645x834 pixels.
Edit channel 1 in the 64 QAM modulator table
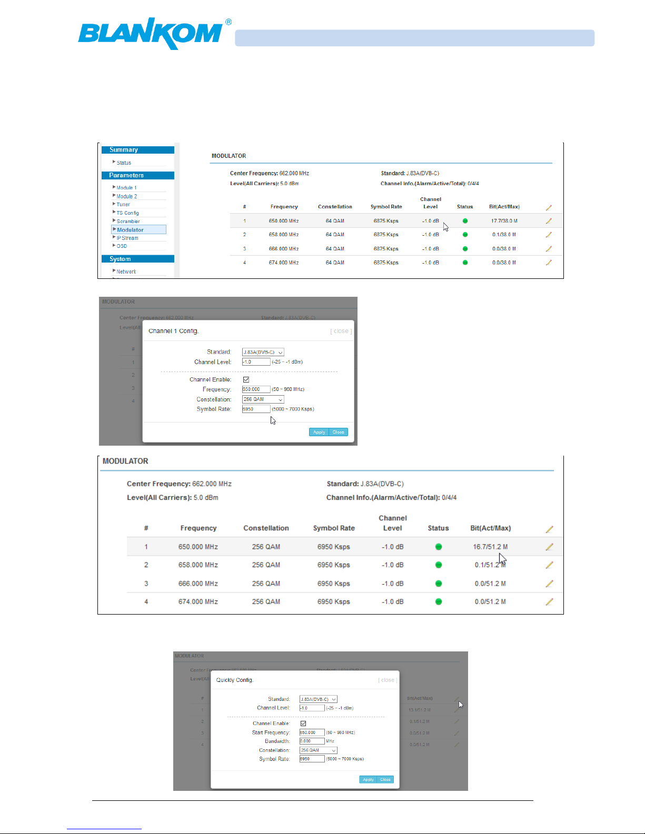click(x=549, y=221)
